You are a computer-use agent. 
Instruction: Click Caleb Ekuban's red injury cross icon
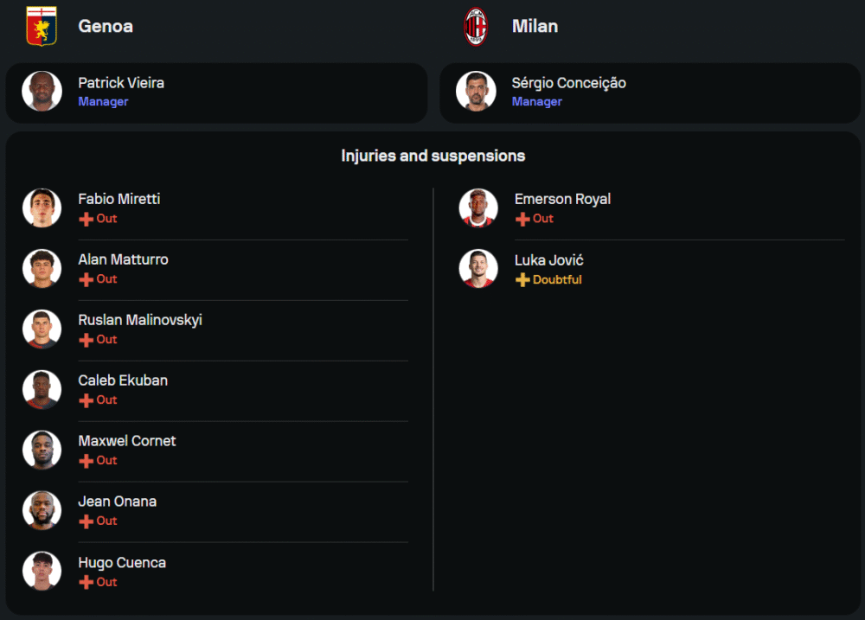coord(86,400)
